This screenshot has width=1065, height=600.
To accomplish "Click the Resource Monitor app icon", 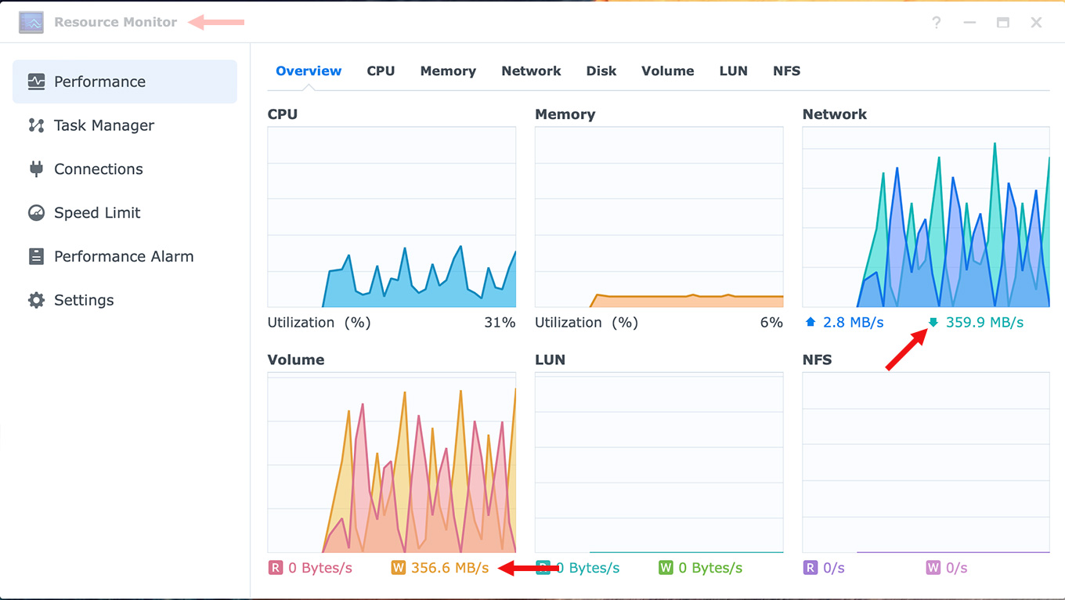I will [31, 22].
